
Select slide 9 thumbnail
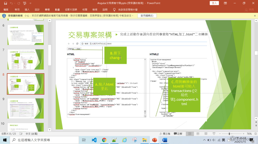click(26, 109)
